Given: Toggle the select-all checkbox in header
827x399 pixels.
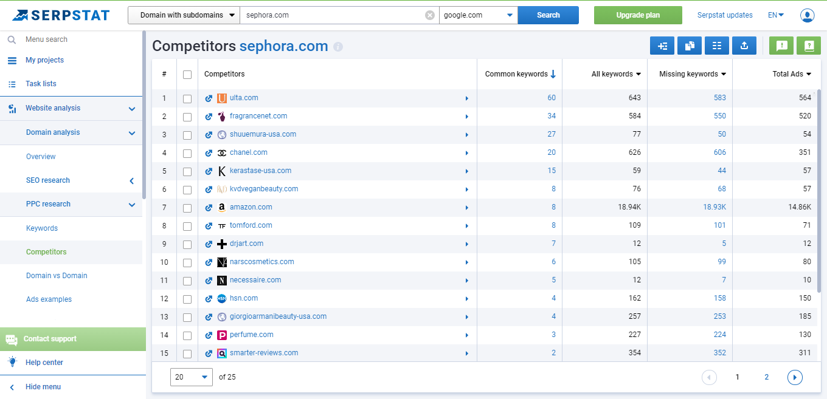Looking at the screenshot, I should [187, 75].
